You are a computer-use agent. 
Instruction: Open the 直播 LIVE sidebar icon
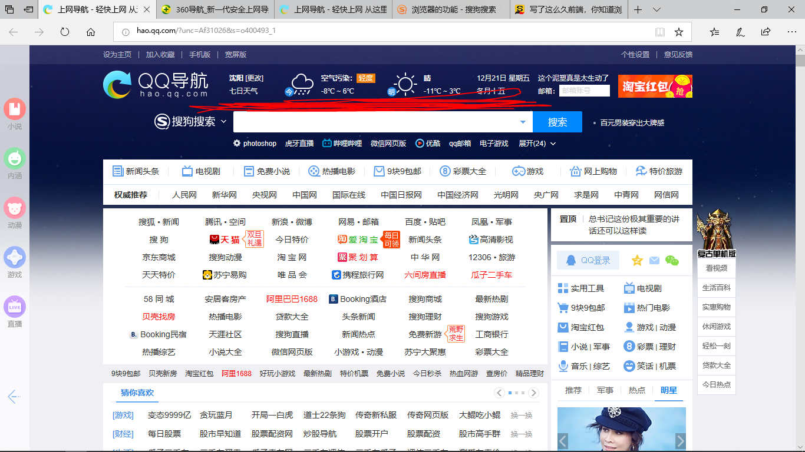tap(15, 307)
